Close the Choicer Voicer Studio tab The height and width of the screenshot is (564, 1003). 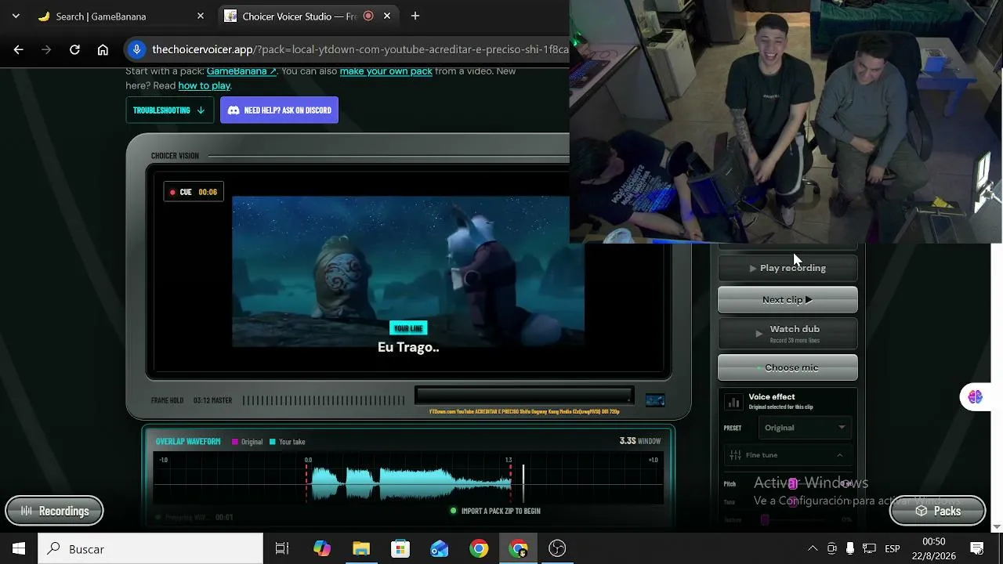point(387,16)
